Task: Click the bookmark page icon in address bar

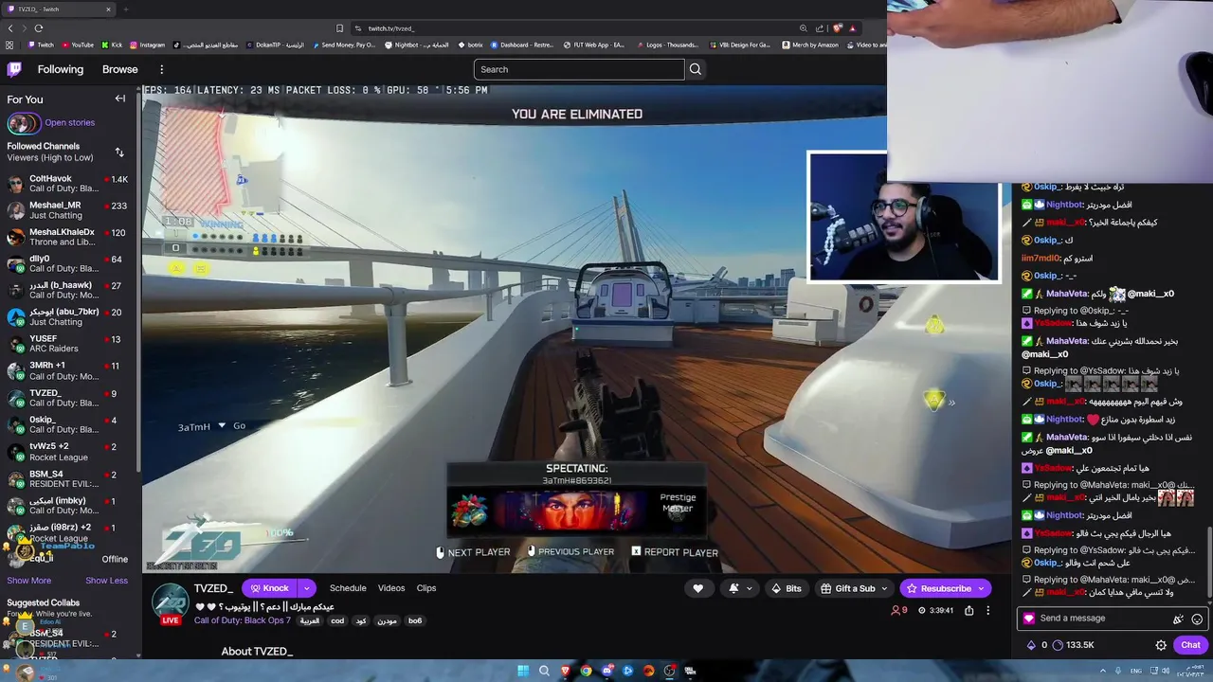Action: (x=340, y=28)
